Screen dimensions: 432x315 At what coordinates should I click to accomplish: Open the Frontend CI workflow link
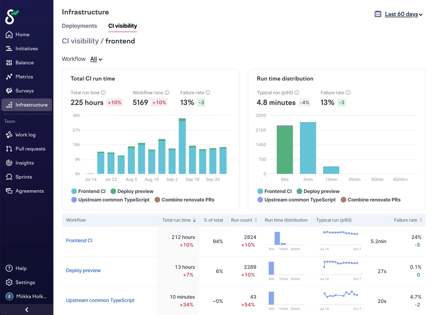click(x=79, y=240)
